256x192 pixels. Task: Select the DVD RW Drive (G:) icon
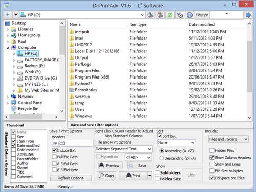pos(20,78)
